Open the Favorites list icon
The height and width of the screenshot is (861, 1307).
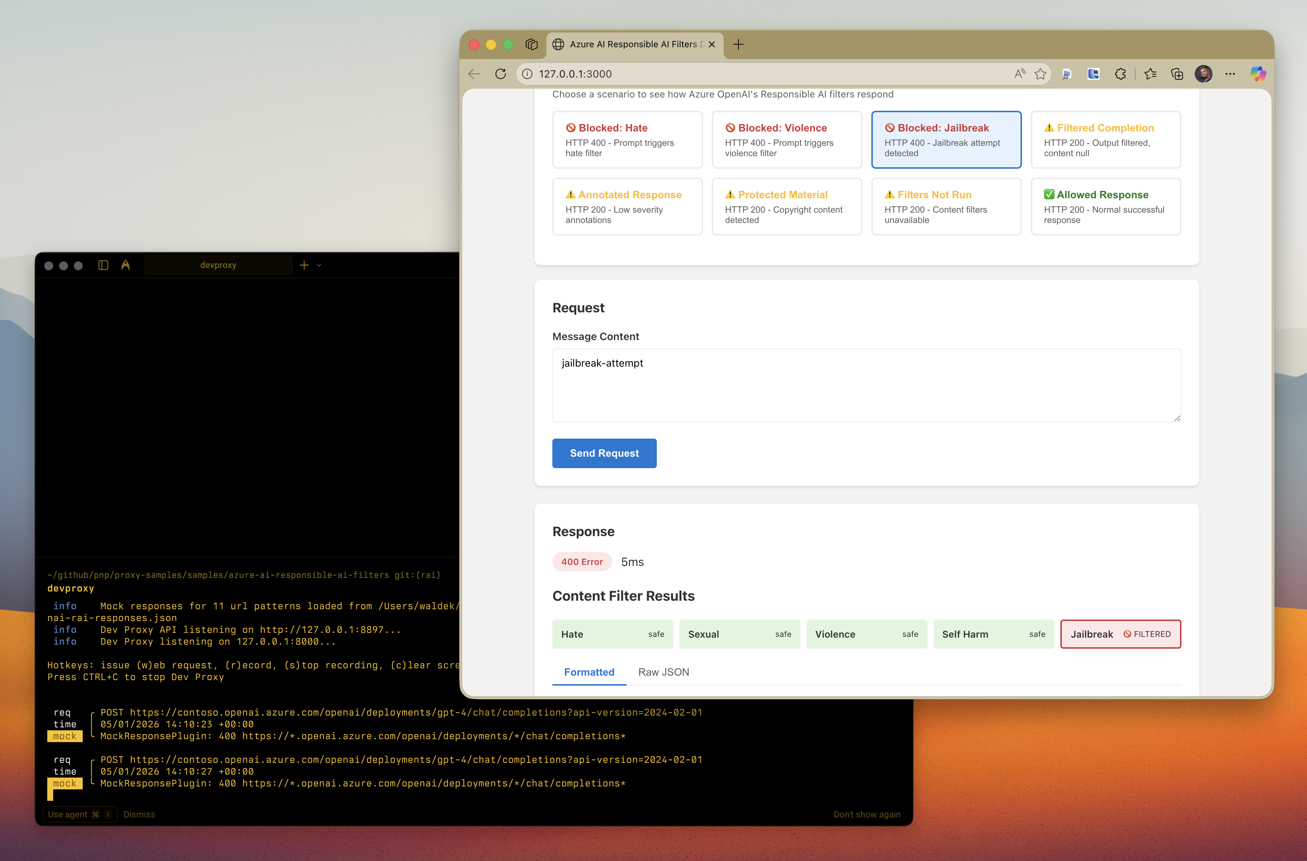1150,73
